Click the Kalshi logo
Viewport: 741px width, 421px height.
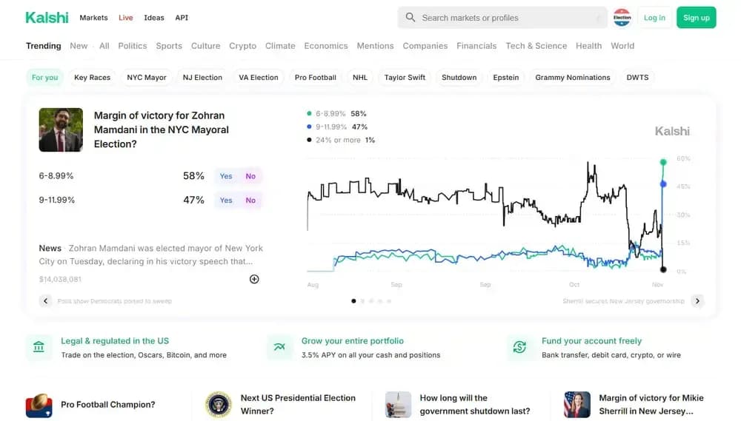(47, 18)
